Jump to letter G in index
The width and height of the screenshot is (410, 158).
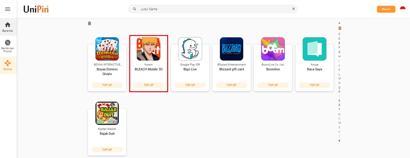coord(339,52)
